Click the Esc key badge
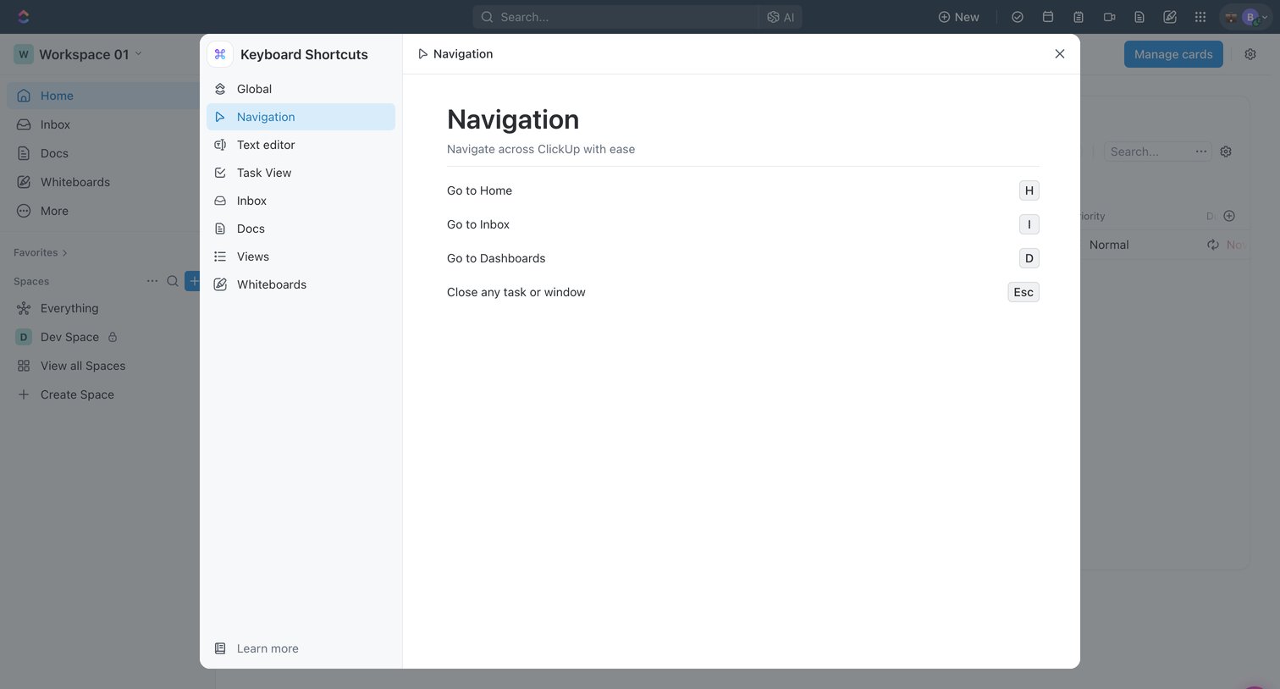 click(1023, 292)
